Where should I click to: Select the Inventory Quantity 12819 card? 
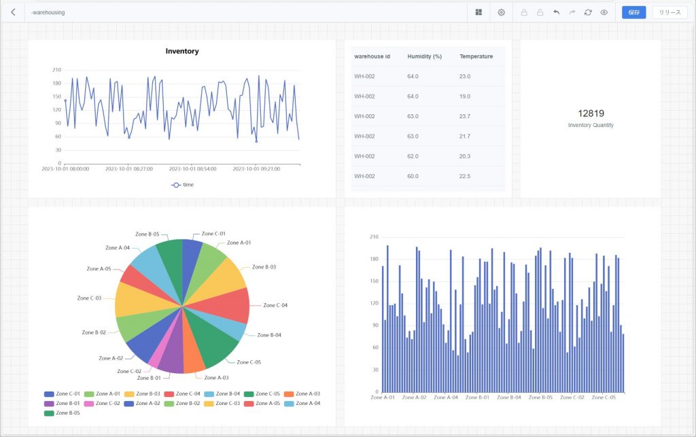591,118
